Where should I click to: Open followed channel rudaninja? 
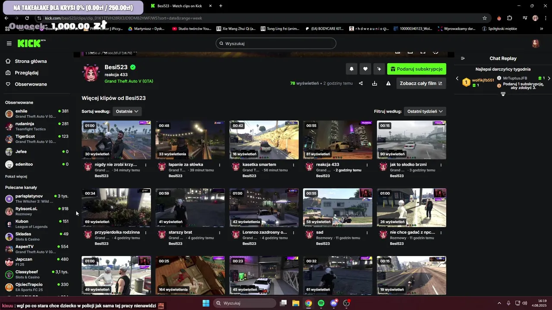click(x=37, y=126)
